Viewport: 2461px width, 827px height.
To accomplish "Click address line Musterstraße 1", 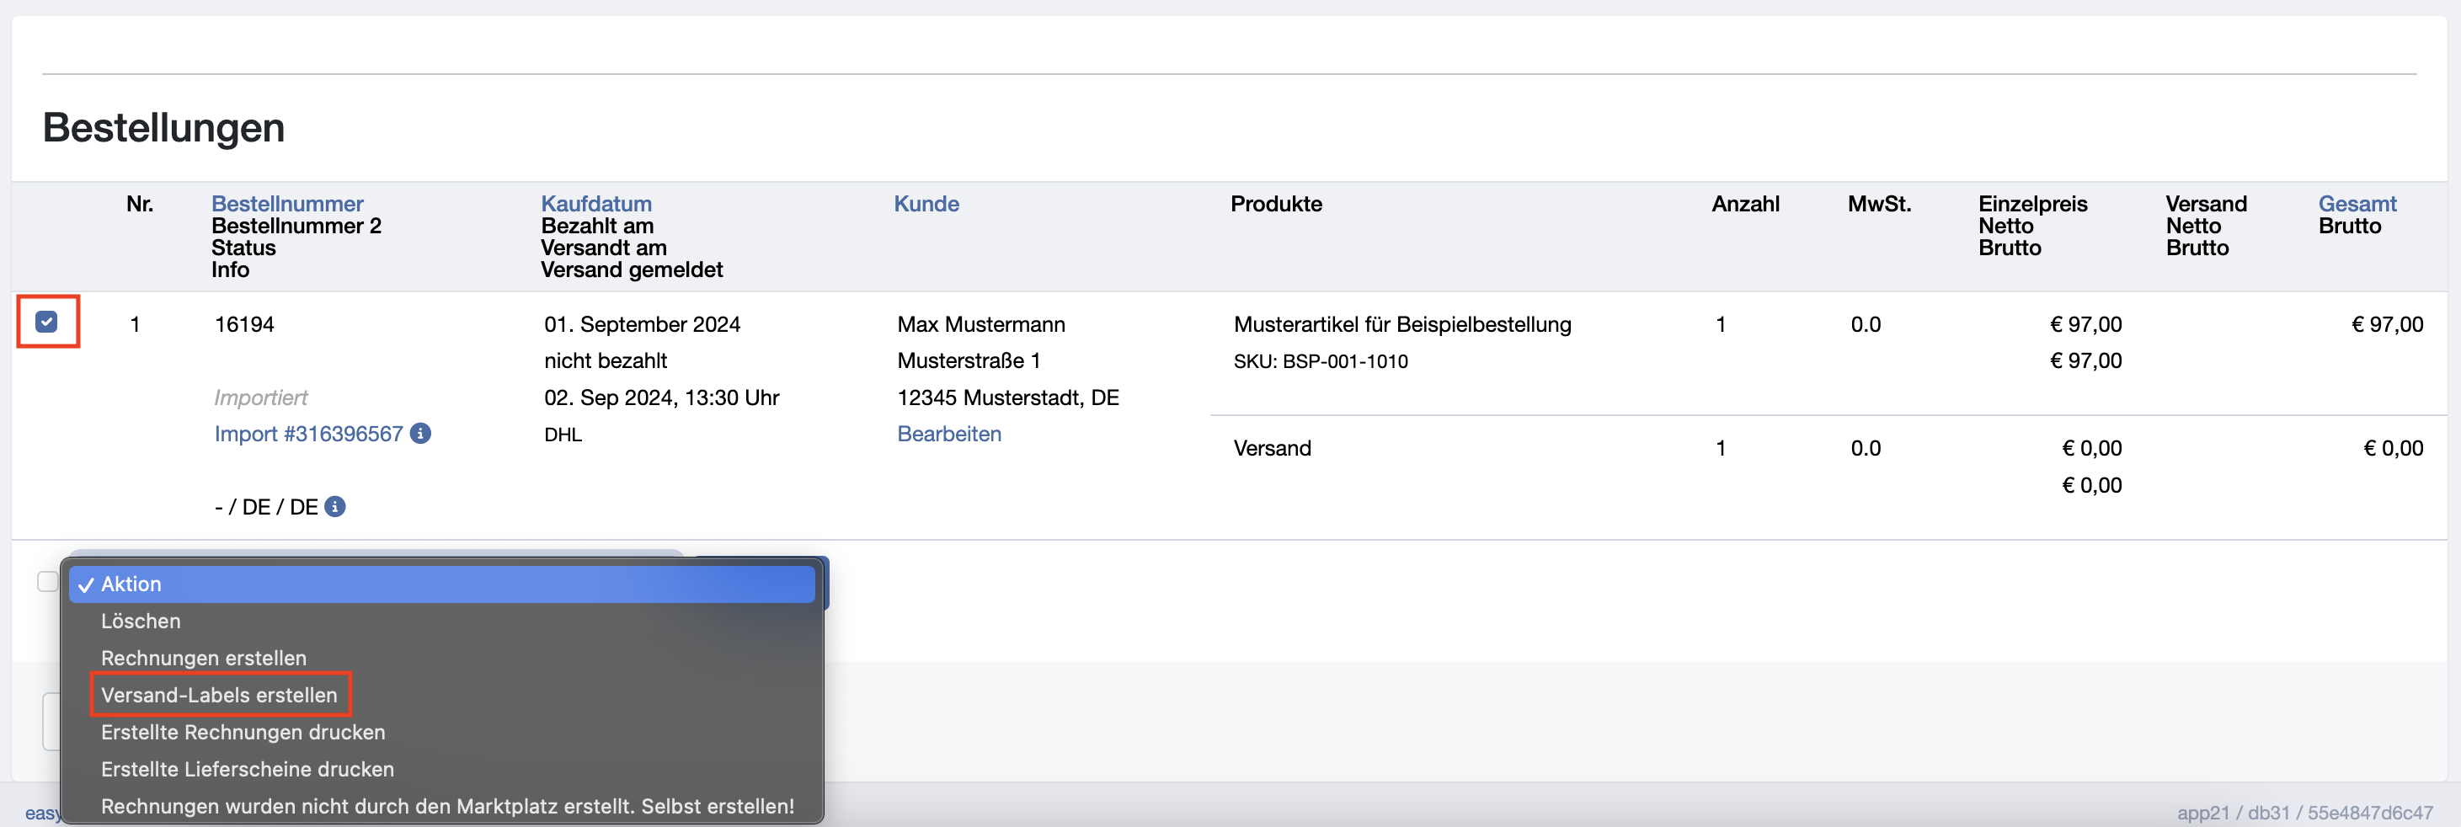I will pyautogui.click(x=969, y=361).
